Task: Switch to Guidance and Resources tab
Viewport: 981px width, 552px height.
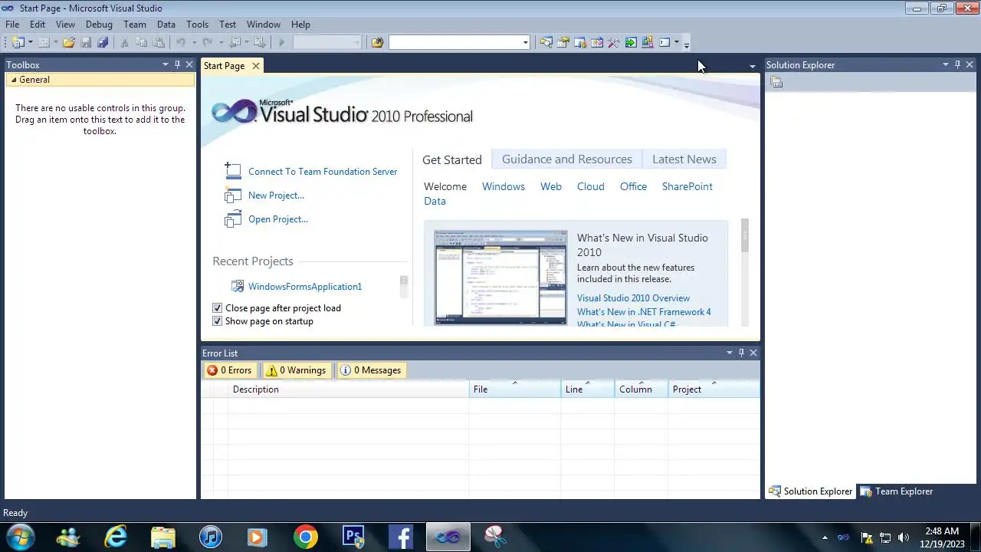Action: 567,159
